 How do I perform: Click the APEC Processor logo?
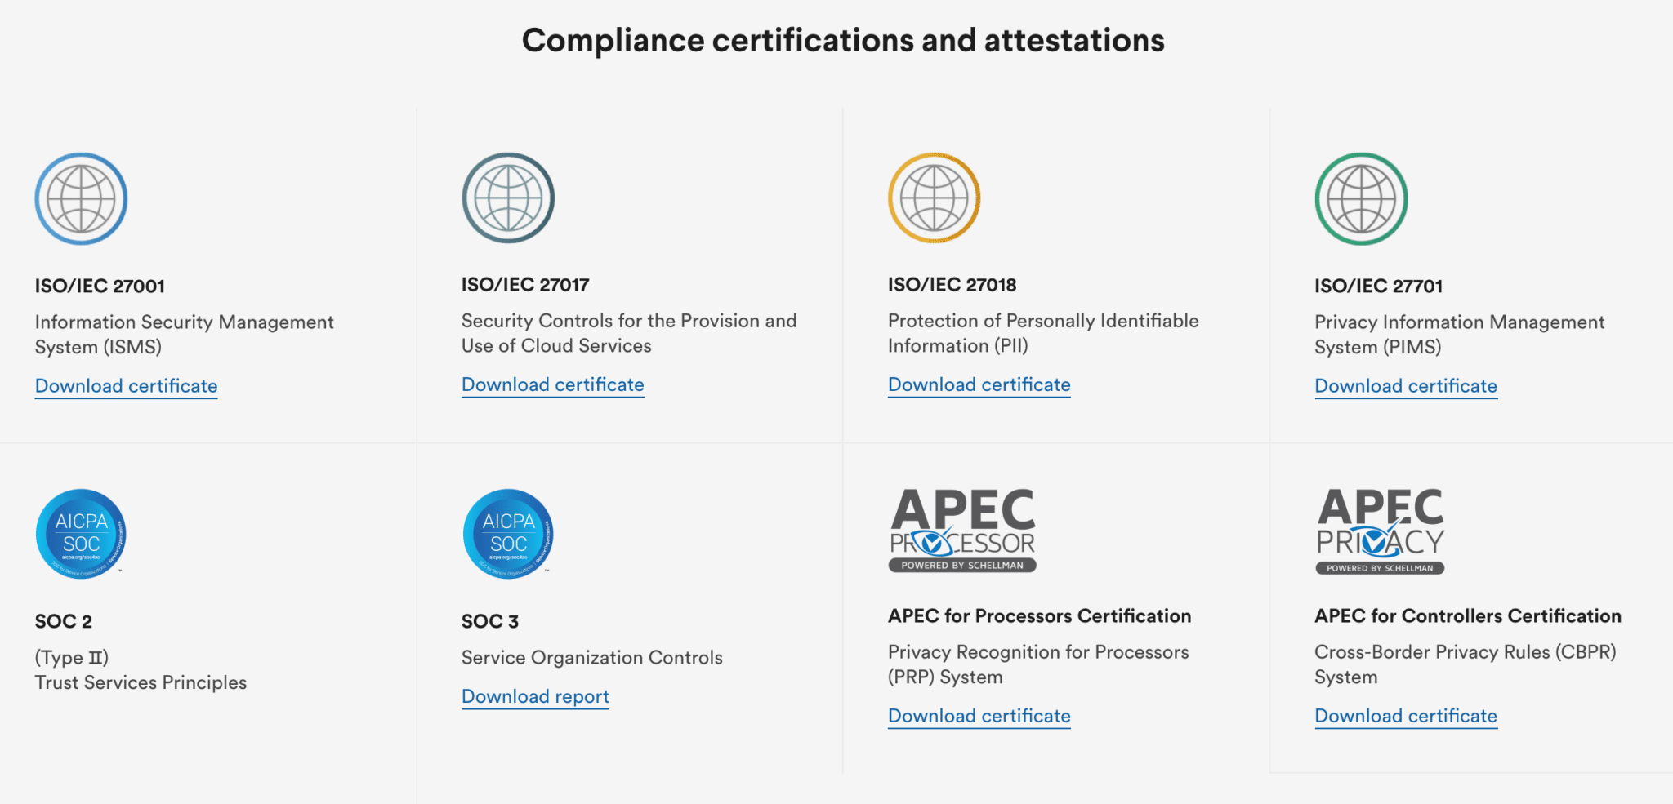[962, 530]
